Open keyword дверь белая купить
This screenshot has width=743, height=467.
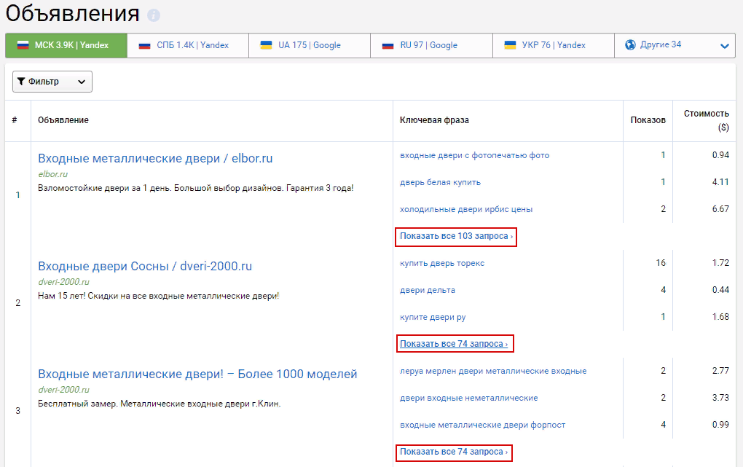coord(440,182)
